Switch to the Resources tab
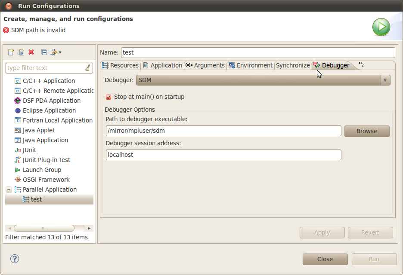This screenshot has width=403, height=275. click(x=120, y=65)
